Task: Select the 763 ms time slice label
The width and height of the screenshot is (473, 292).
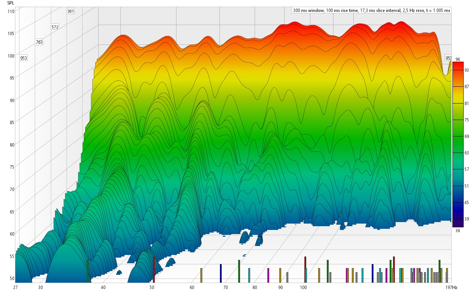Action: pyautogui.click(x=39, y=42)
